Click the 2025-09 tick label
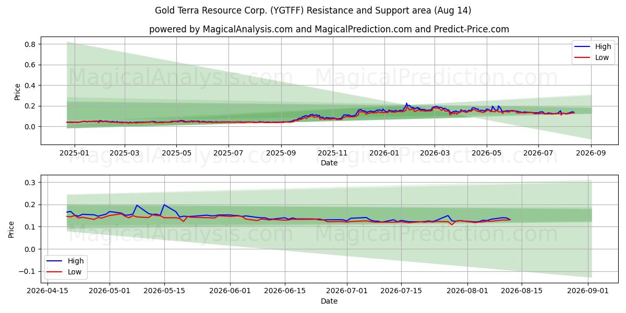626x313 pixels. pos(281,153)
